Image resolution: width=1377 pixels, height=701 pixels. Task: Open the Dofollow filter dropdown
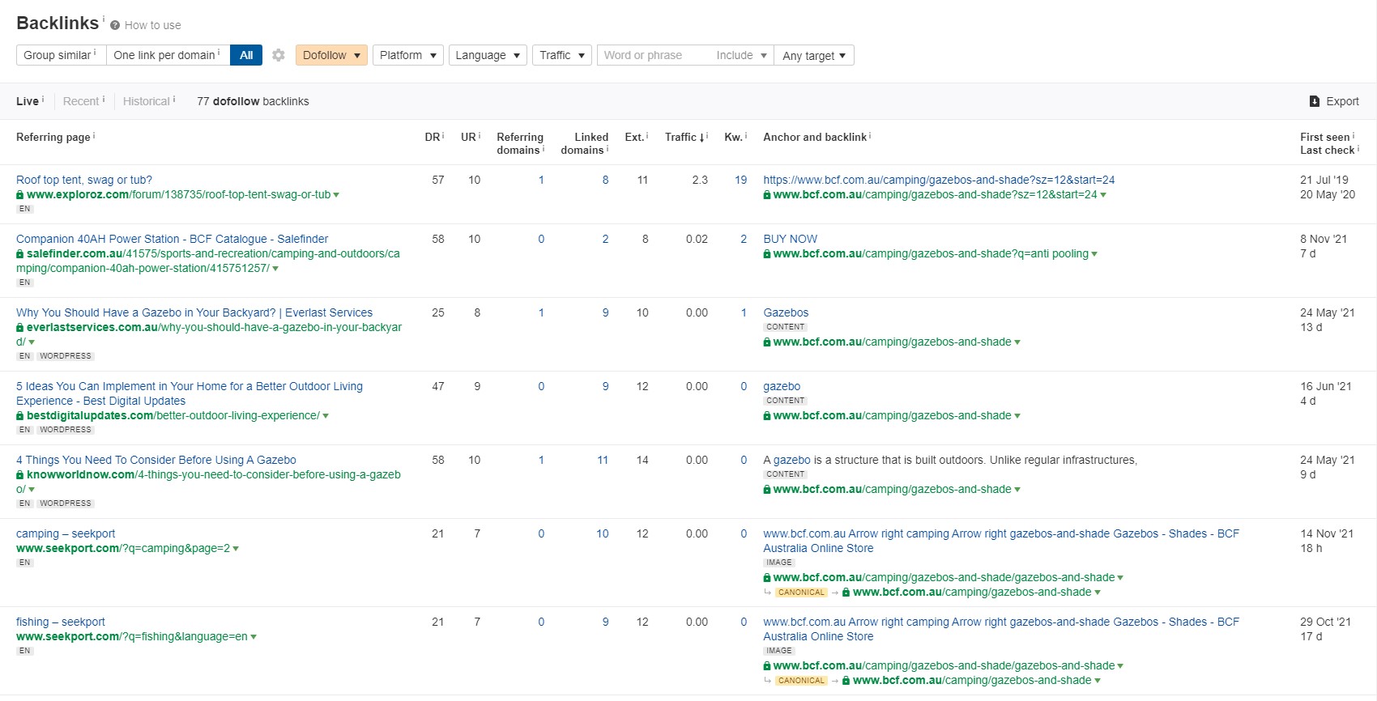(x=331, y=55)
